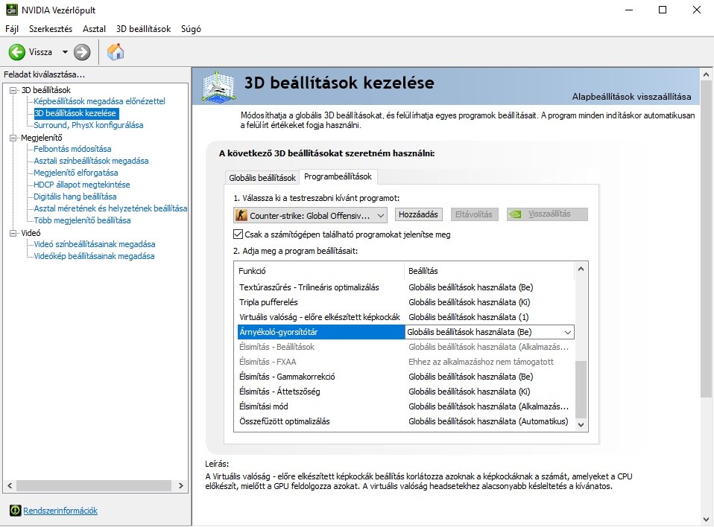Toggle the 'Csak a számítógépen található programokat' checkbox

(238, 234)
